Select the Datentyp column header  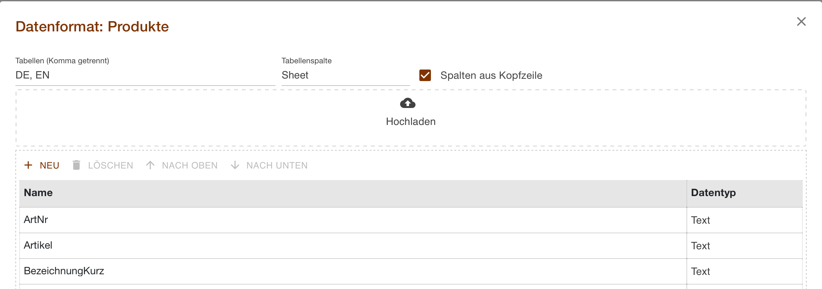coord(713,193)
